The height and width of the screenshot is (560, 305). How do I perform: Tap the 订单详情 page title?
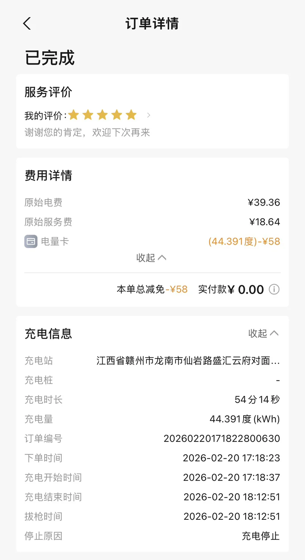(x=152, y=24)
